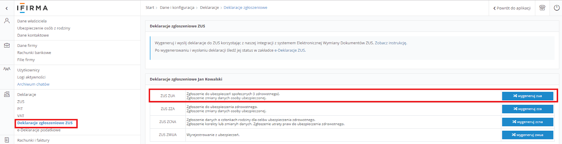Open Deklaracje in sidebar
Image resolution: width=562 pixels, height=144 pixels.
pos(27,94)
